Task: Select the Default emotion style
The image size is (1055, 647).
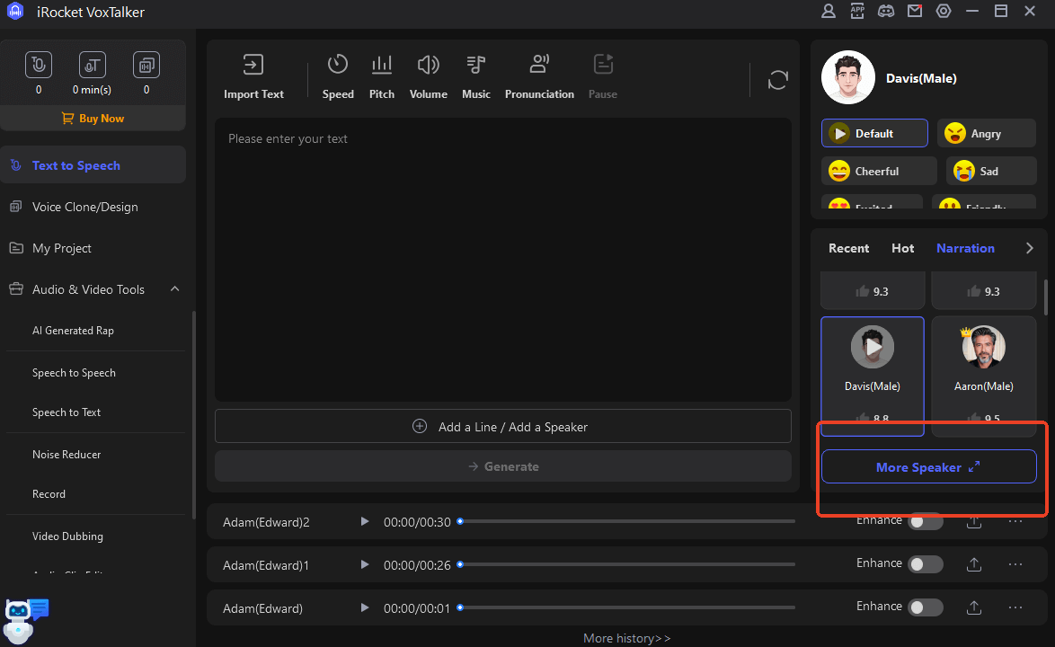Action: 874,133
